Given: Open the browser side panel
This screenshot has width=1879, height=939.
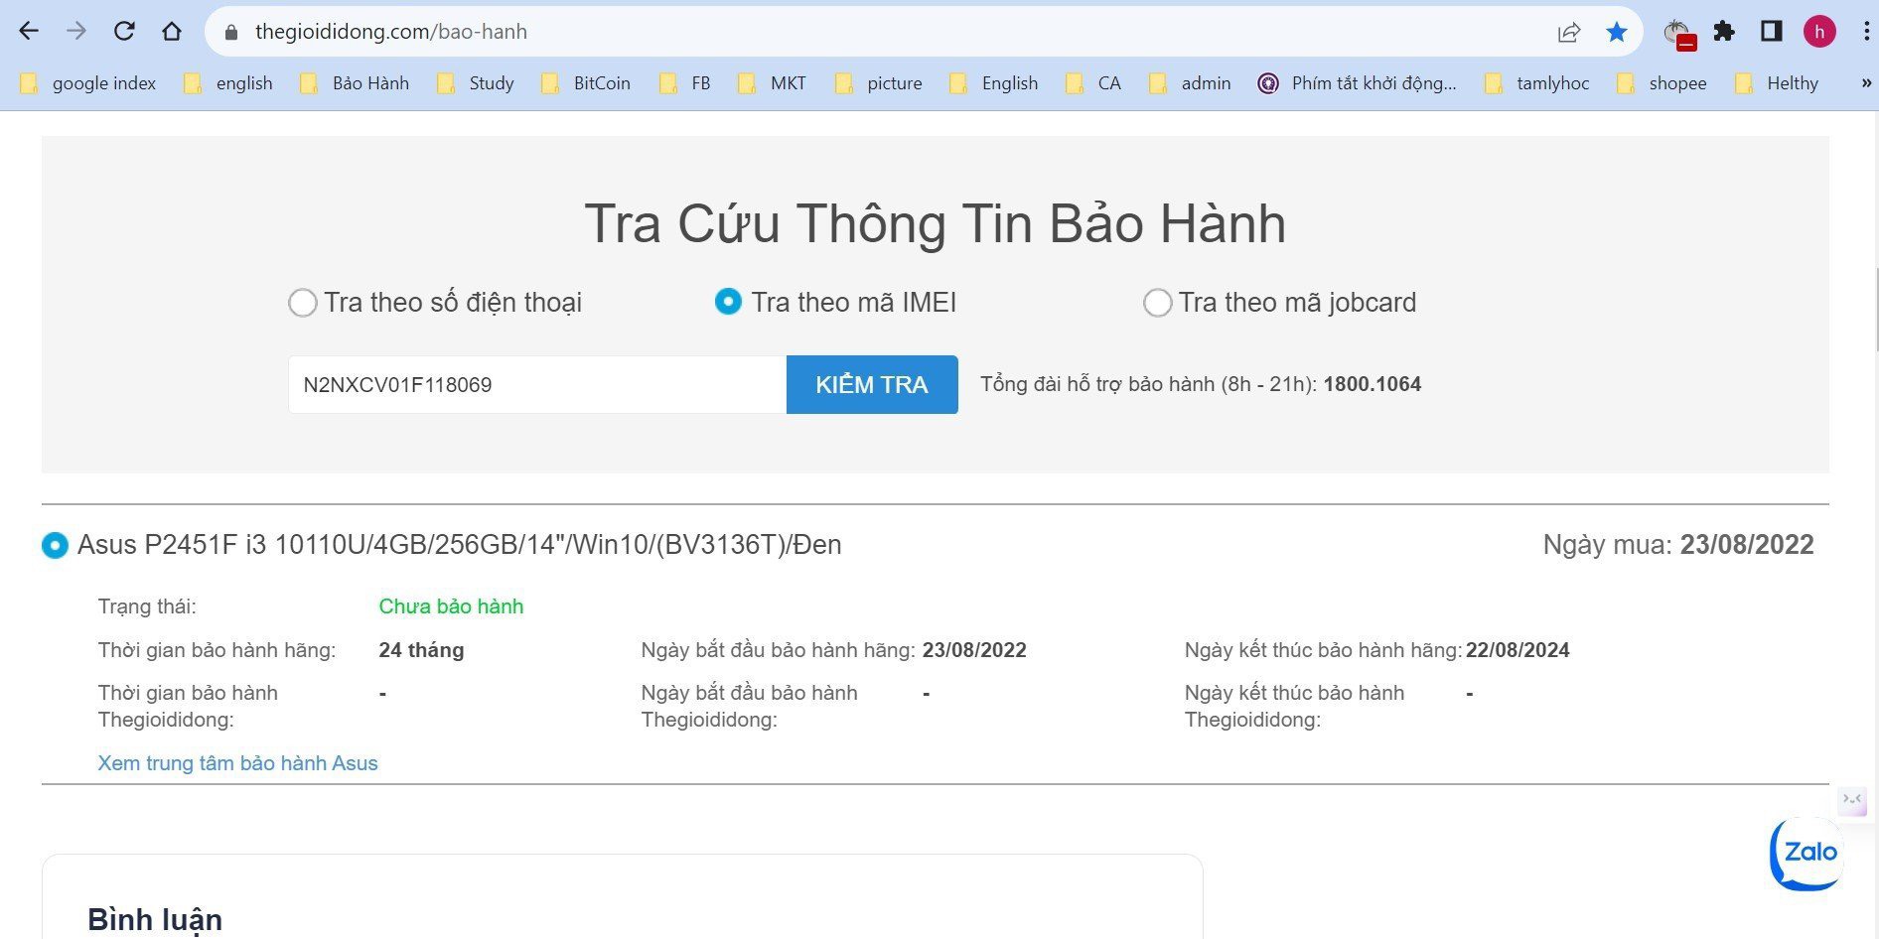Looking at the screenshot, I should pyautogui.click(x=1772, y=31).
